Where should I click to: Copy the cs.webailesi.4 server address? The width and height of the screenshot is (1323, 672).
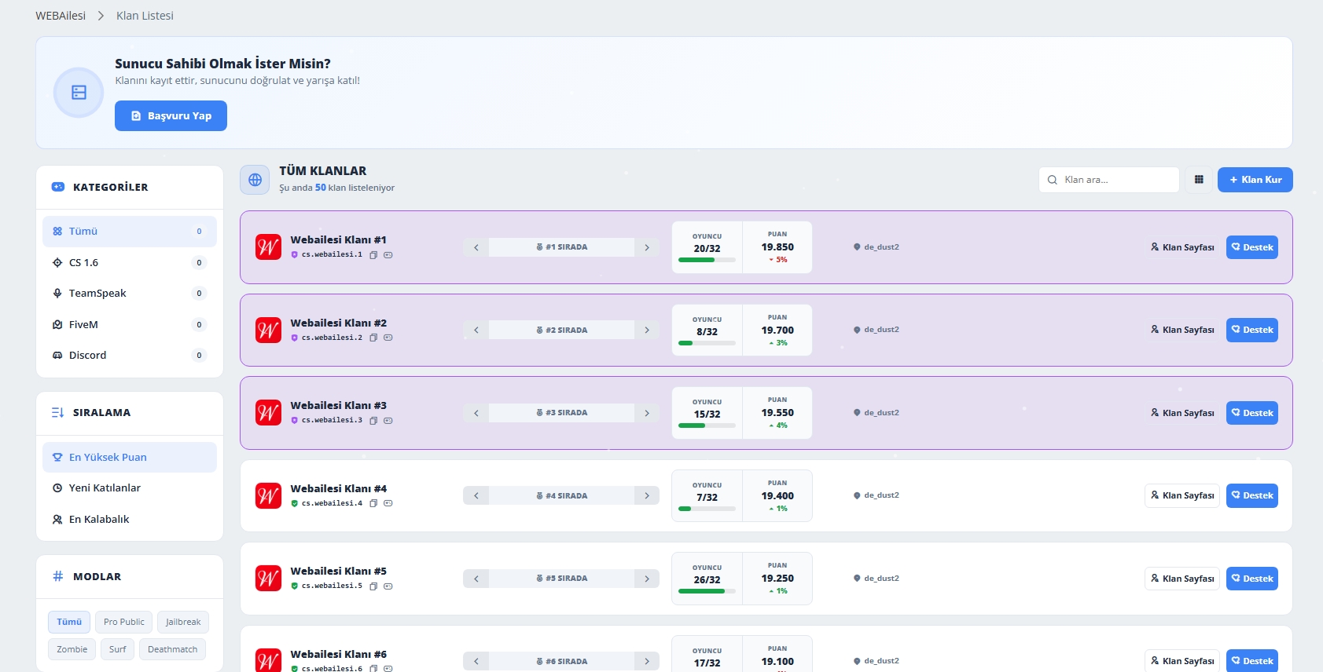[x=373, y=503]
